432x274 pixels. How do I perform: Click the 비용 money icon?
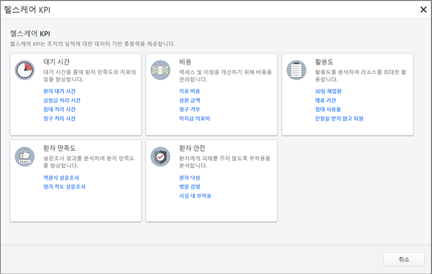coord(160,70)
